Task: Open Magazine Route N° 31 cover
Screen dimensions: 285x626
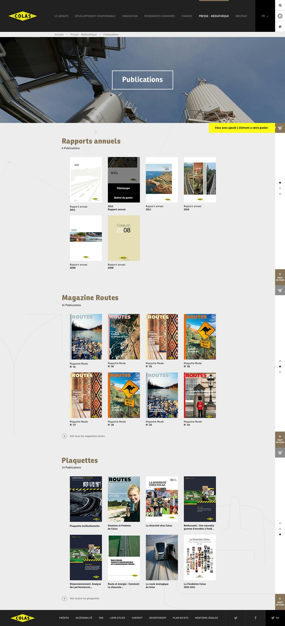Action: (x=86, y=337)
